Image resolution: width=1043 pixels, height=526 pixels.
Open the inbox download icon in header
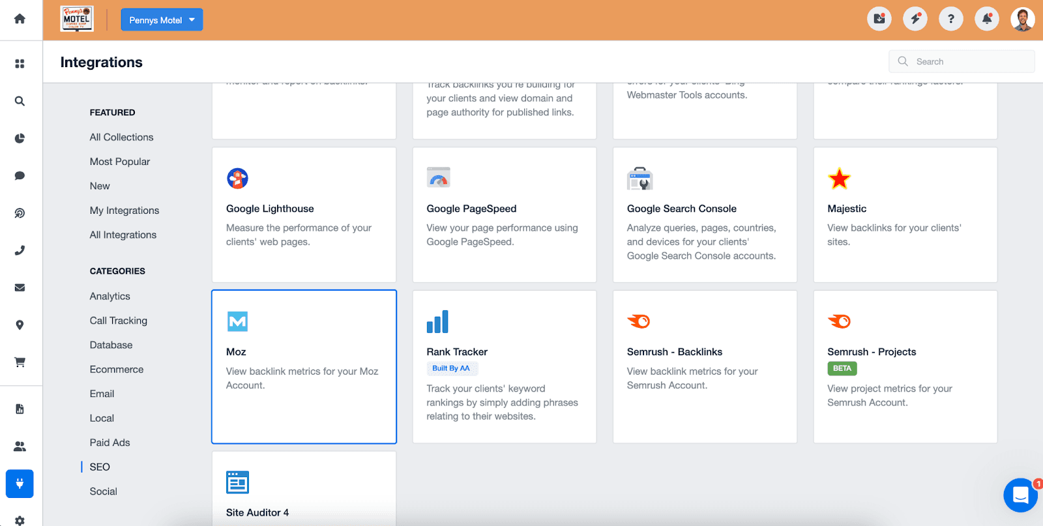[879, 19]
